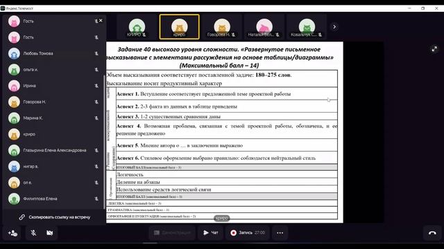Select Наталья video thumbnail

(x=264, y=27)
